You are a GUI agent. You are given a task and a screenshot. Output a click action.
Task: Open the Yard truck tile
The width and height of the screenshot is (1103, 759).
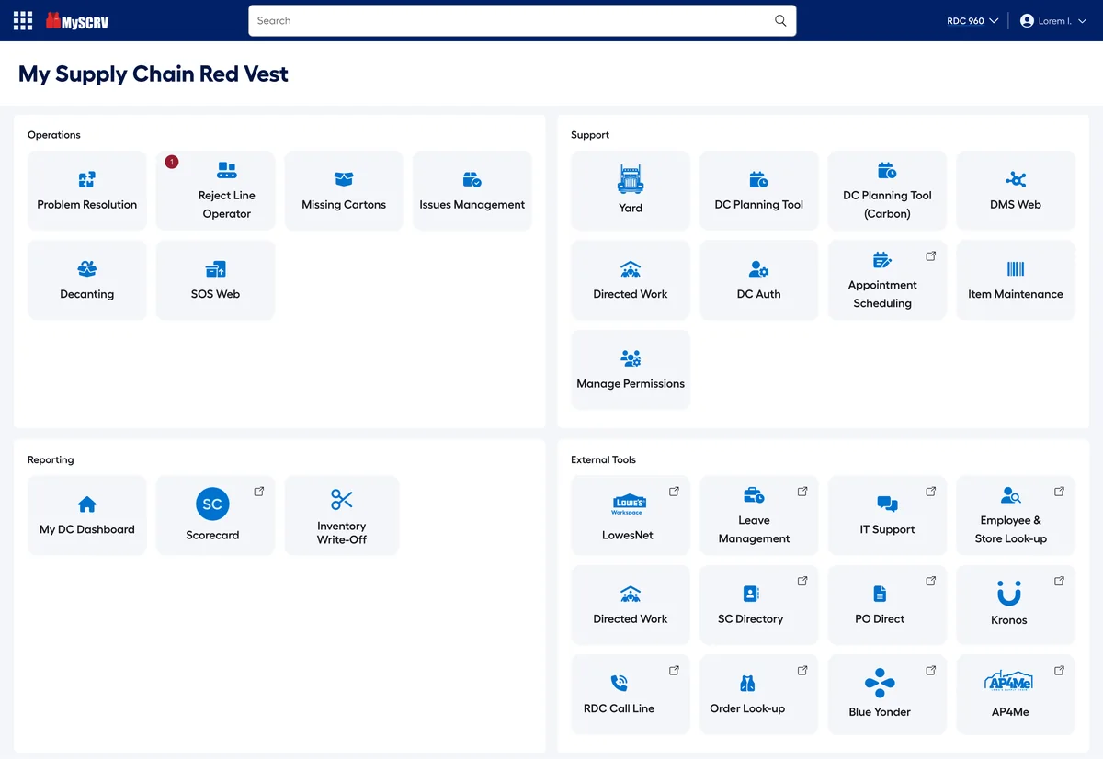click(x=631, y=190)
